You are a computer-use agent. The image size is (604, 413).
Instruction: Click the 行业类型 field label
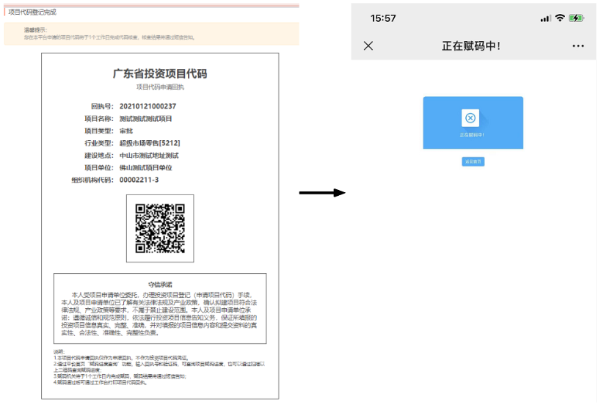(x=99, y=143)
